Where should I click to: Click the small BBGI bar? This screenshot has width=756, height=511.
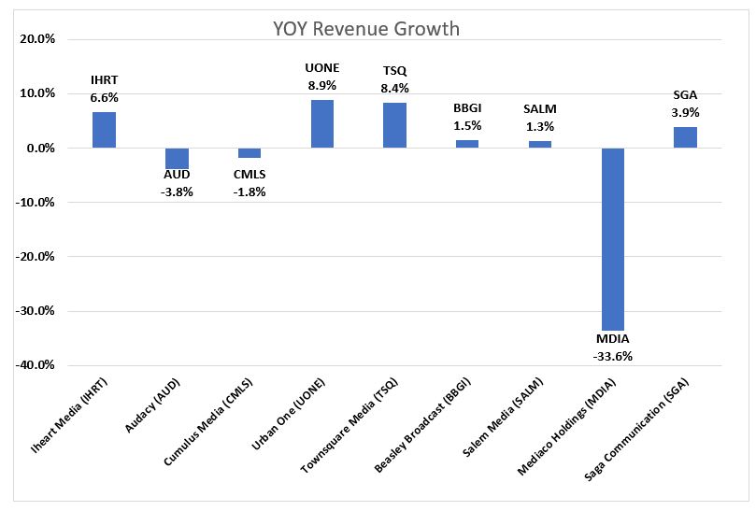[467, 144]
